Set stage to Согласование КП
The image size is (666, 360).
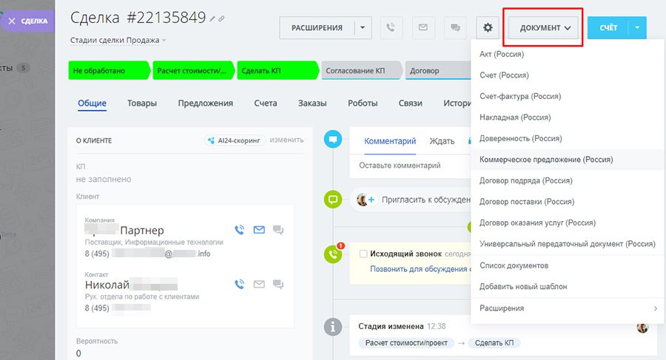(361, 70)
